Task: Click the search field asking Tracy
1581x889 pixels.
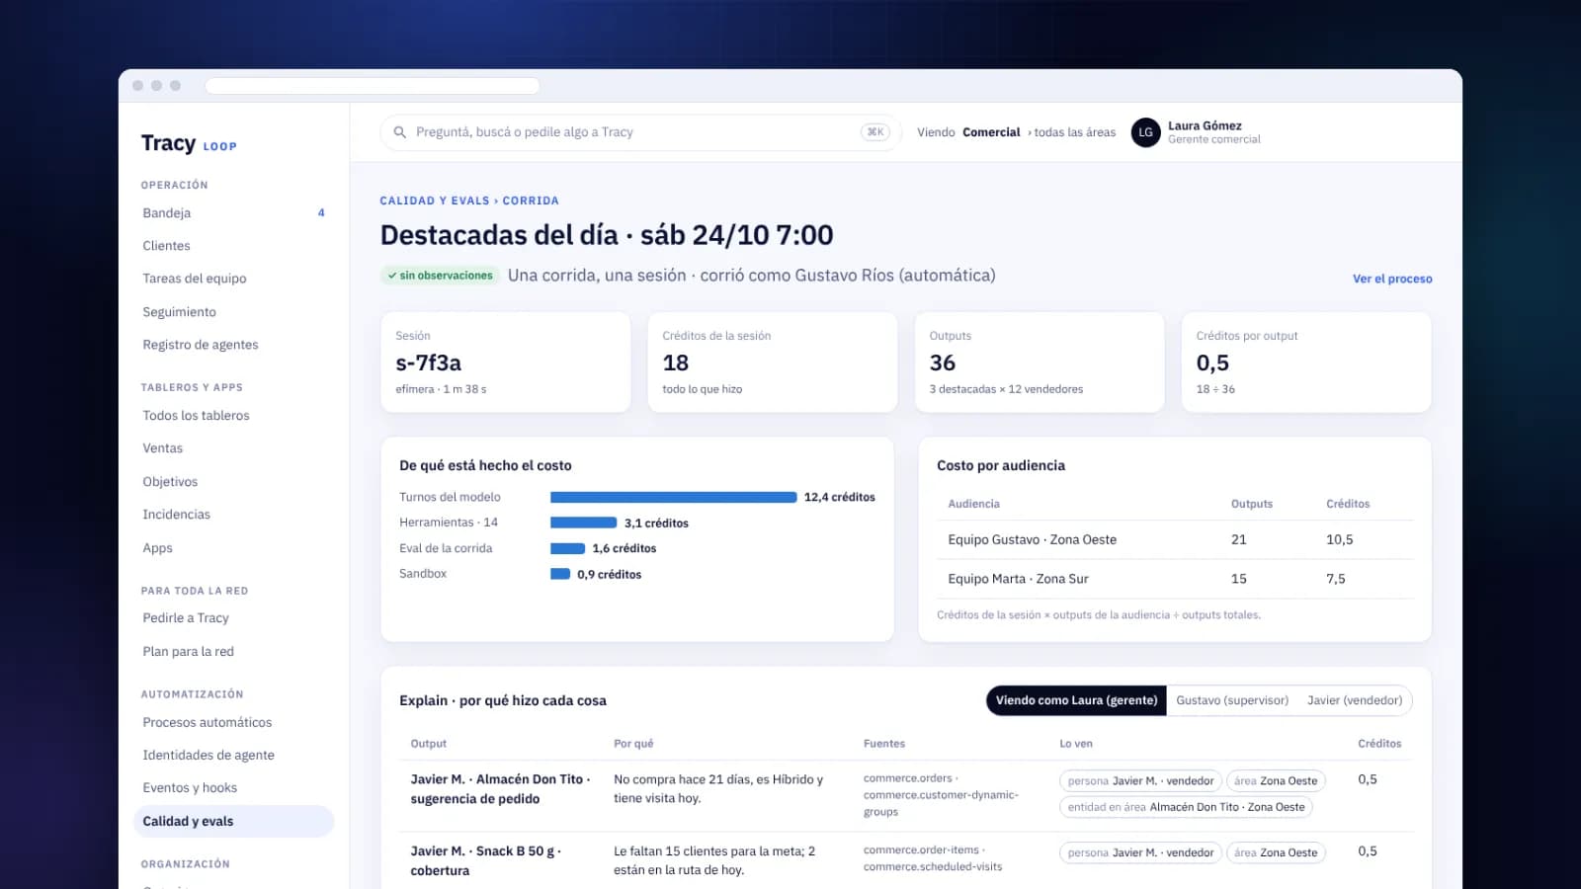Action: click(640, 132)
